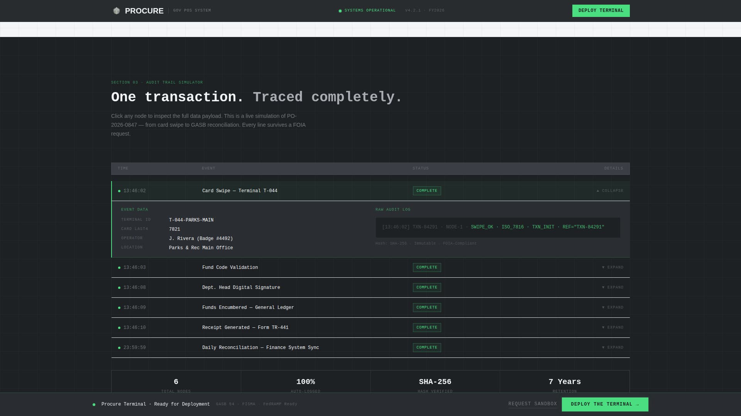Click COMPLETE badge on Funds Encumbered row
Image resolution: width=741 pixels, height=416 pixels.
(427, 307)
